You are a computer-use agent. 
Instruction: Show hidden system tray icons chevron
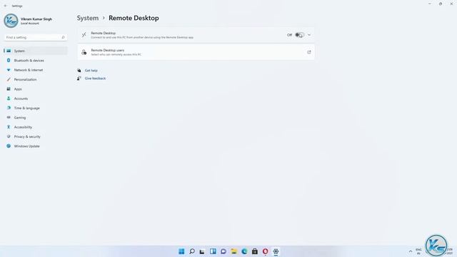click(411, 251)
